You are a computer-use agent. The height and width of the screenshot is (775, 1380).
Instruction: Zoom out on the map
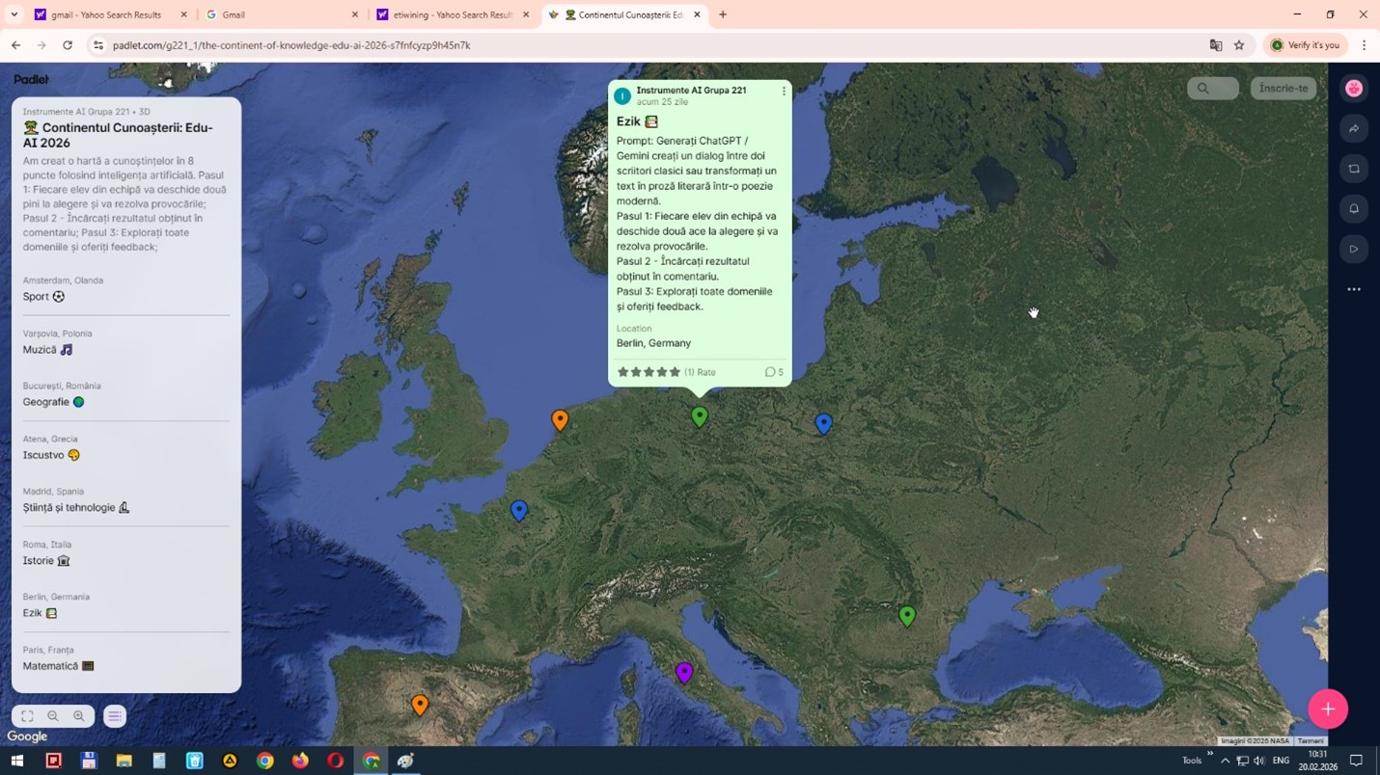tap(53, 716)
